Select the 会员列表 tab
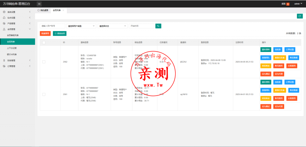This screenshot has width=306, height=147. [59, 10]
